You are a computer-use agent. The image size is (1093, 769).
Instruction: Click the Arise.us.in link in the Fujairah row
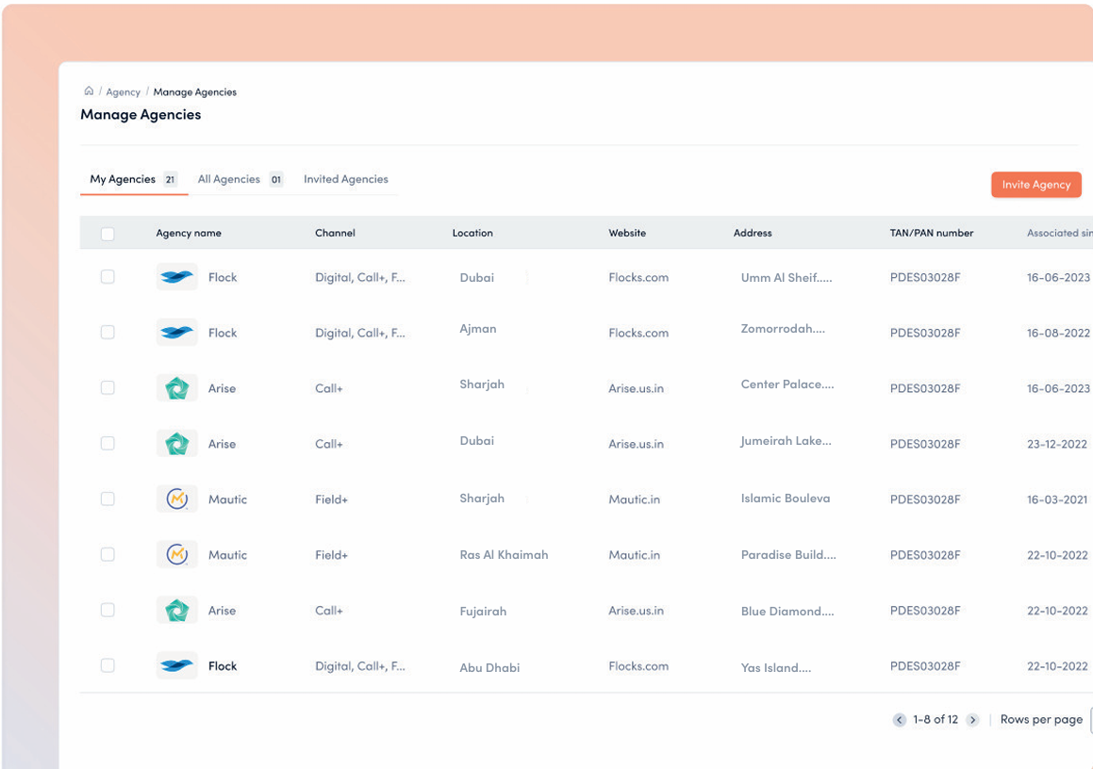tap(636, 610)
